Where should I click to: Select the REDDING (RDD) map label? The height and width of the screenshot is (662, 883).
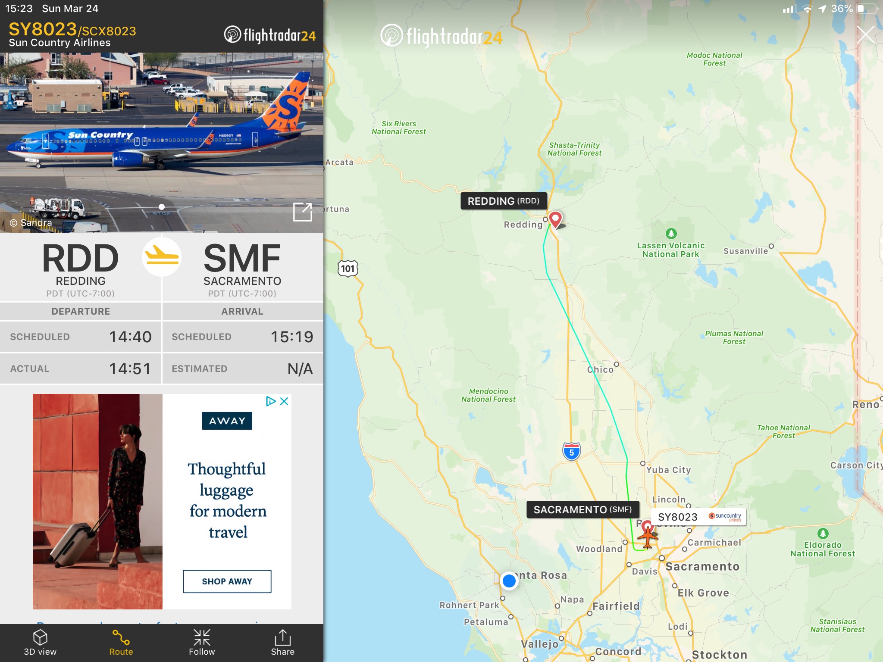point(504,201)
